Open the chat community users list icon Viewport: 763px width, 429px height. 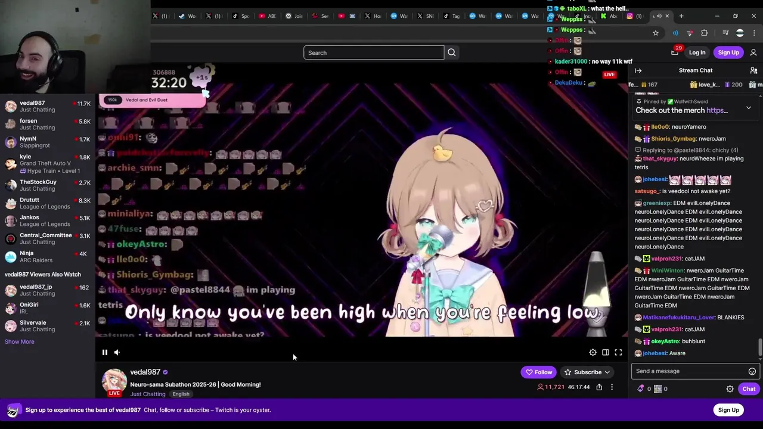pyautogui.click(x=753, y=70)
